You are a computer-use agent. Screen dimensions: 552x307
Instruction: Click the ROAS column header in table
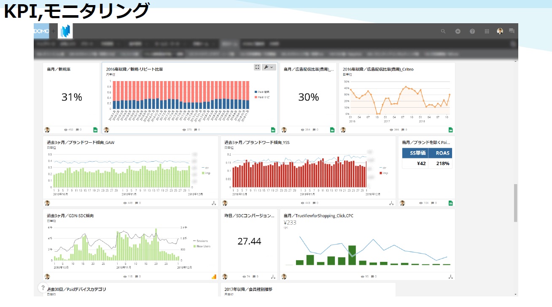click(440, 153)
